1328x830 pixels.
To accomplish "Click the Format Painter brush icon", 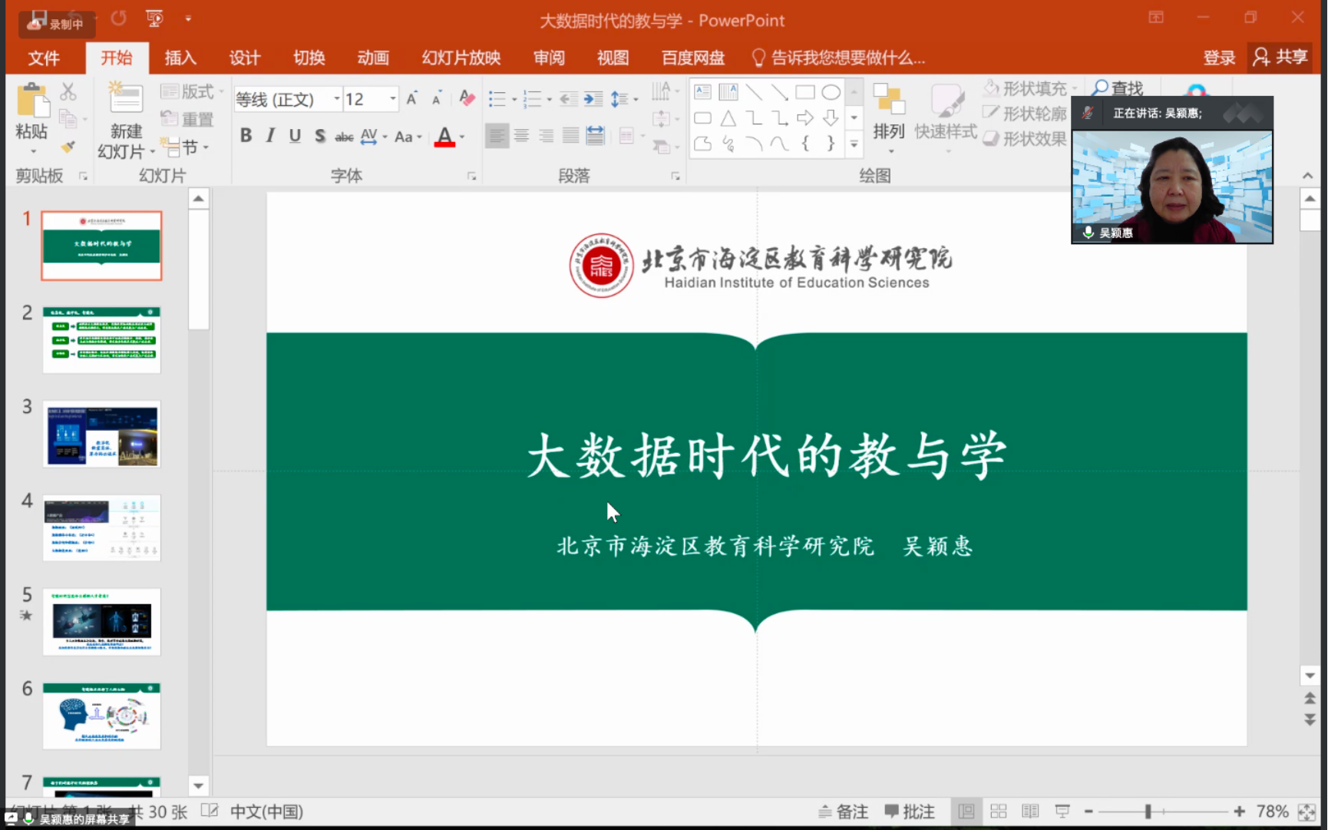I will click(68, 146).
